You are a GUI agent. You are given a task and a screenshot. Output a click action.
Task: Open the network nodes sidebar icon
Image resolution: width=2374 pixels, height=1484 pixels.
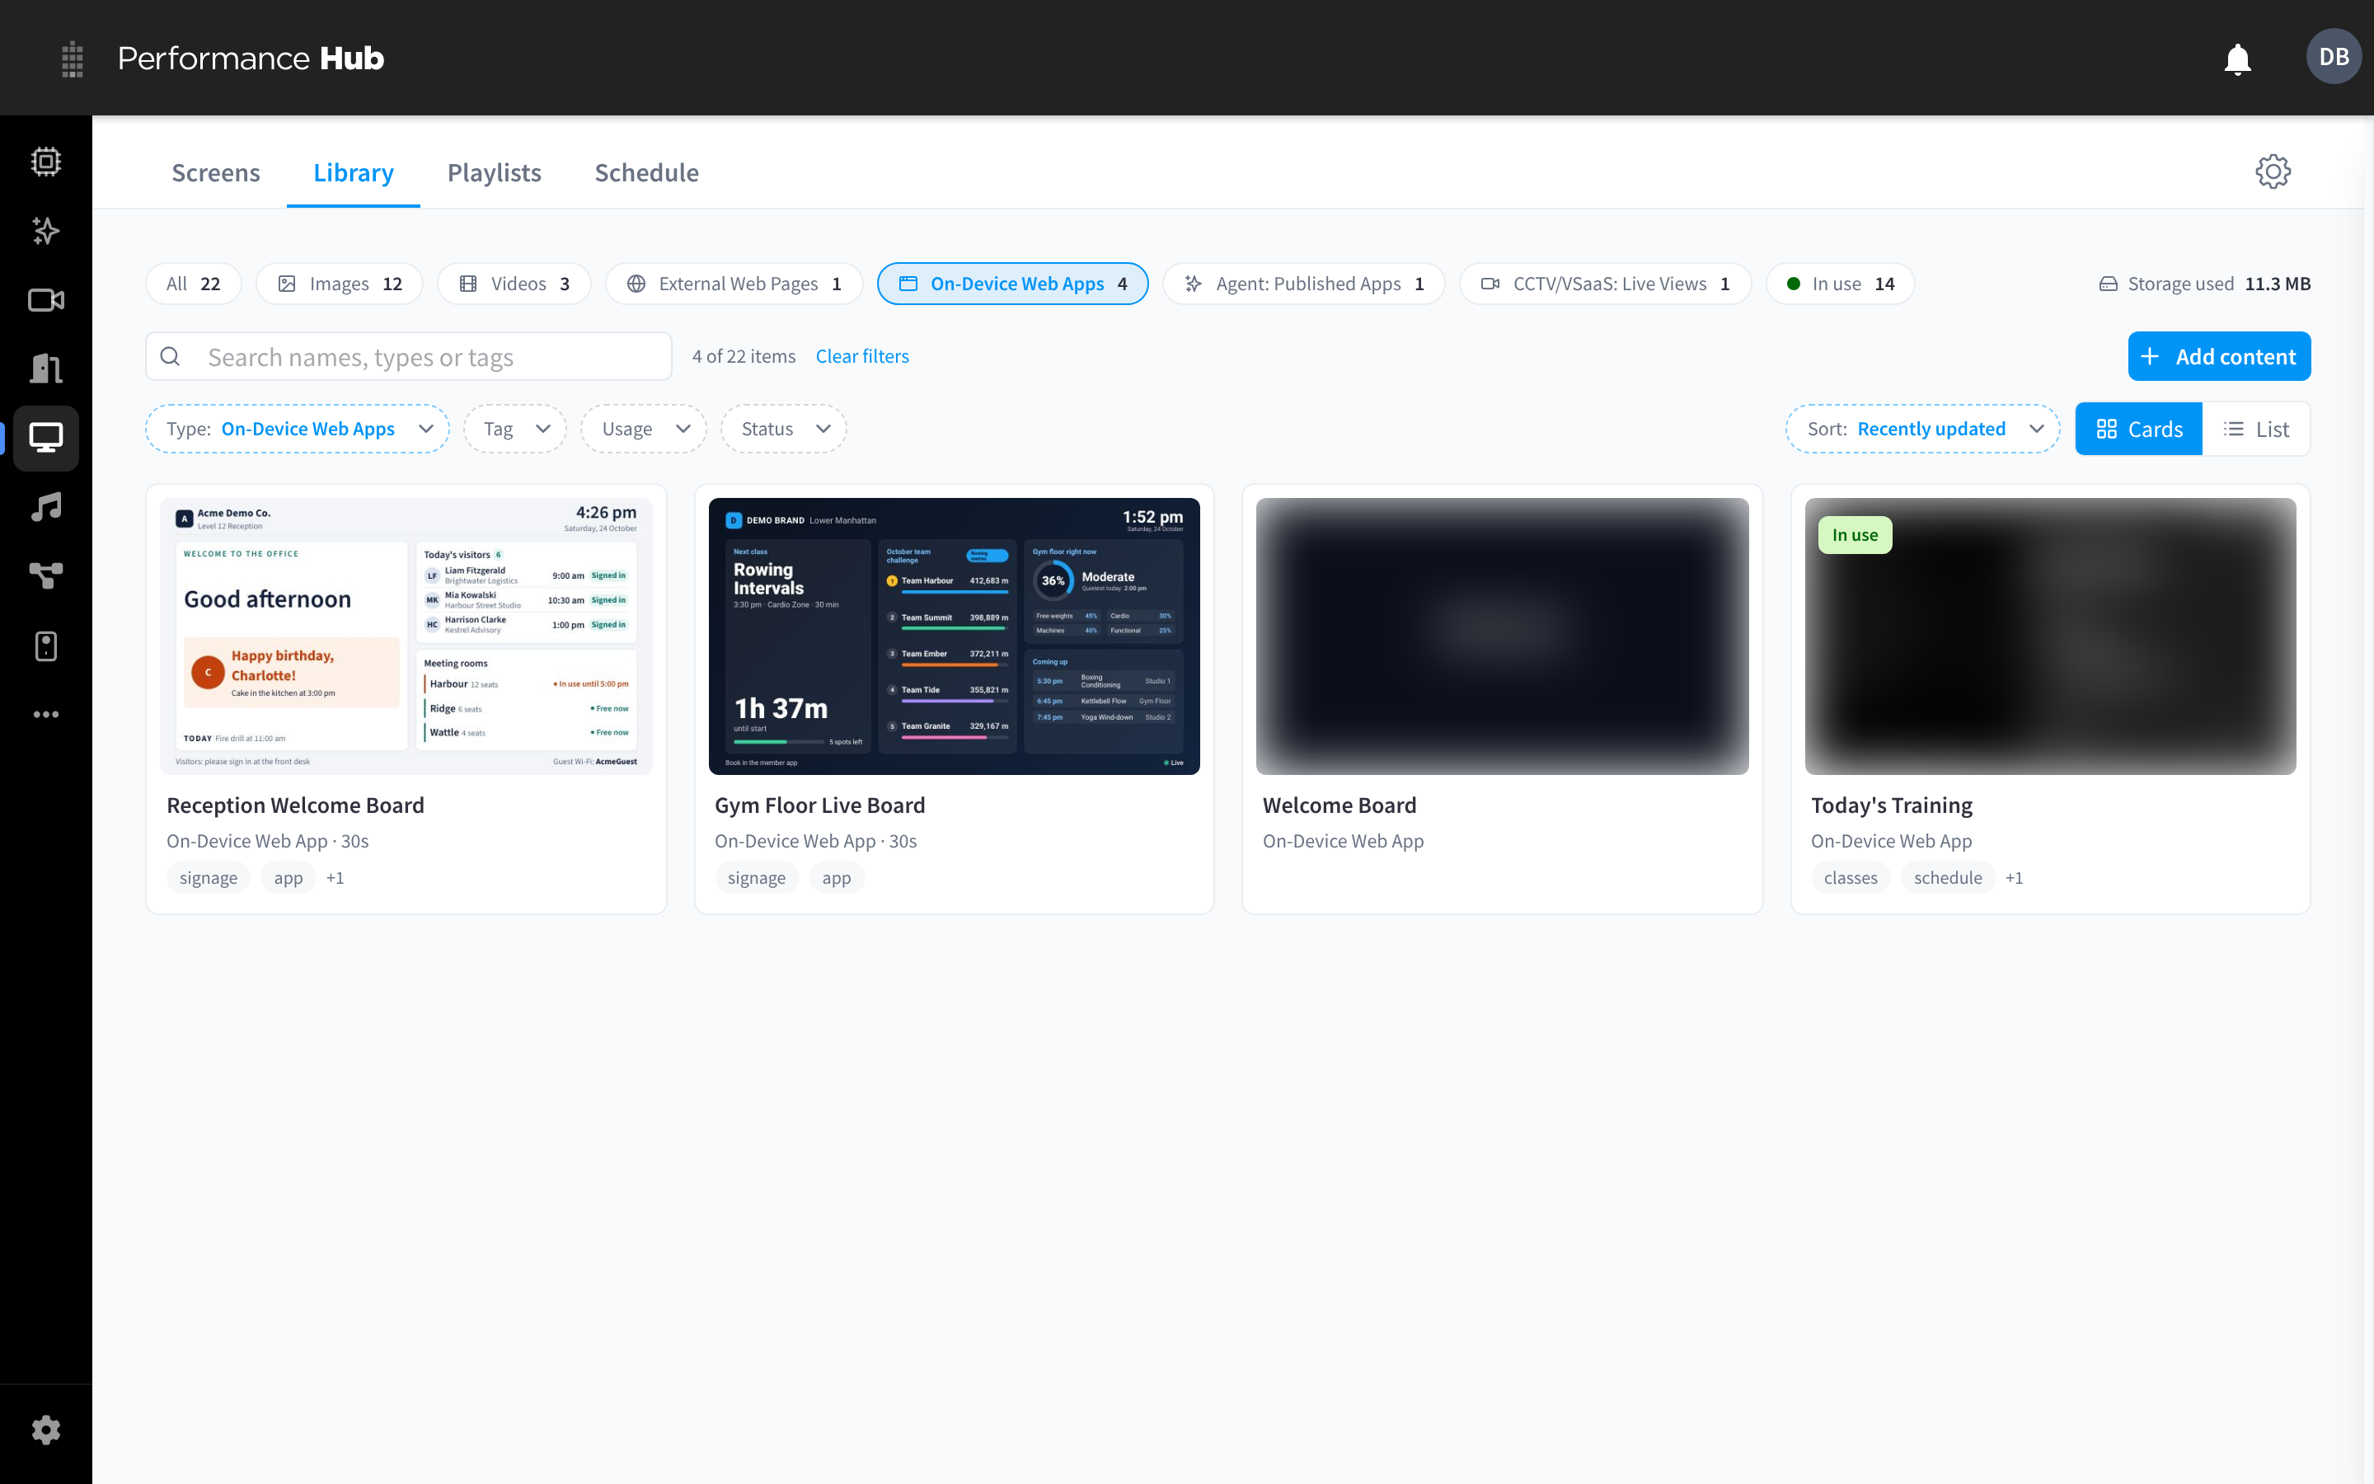point(46,576)
